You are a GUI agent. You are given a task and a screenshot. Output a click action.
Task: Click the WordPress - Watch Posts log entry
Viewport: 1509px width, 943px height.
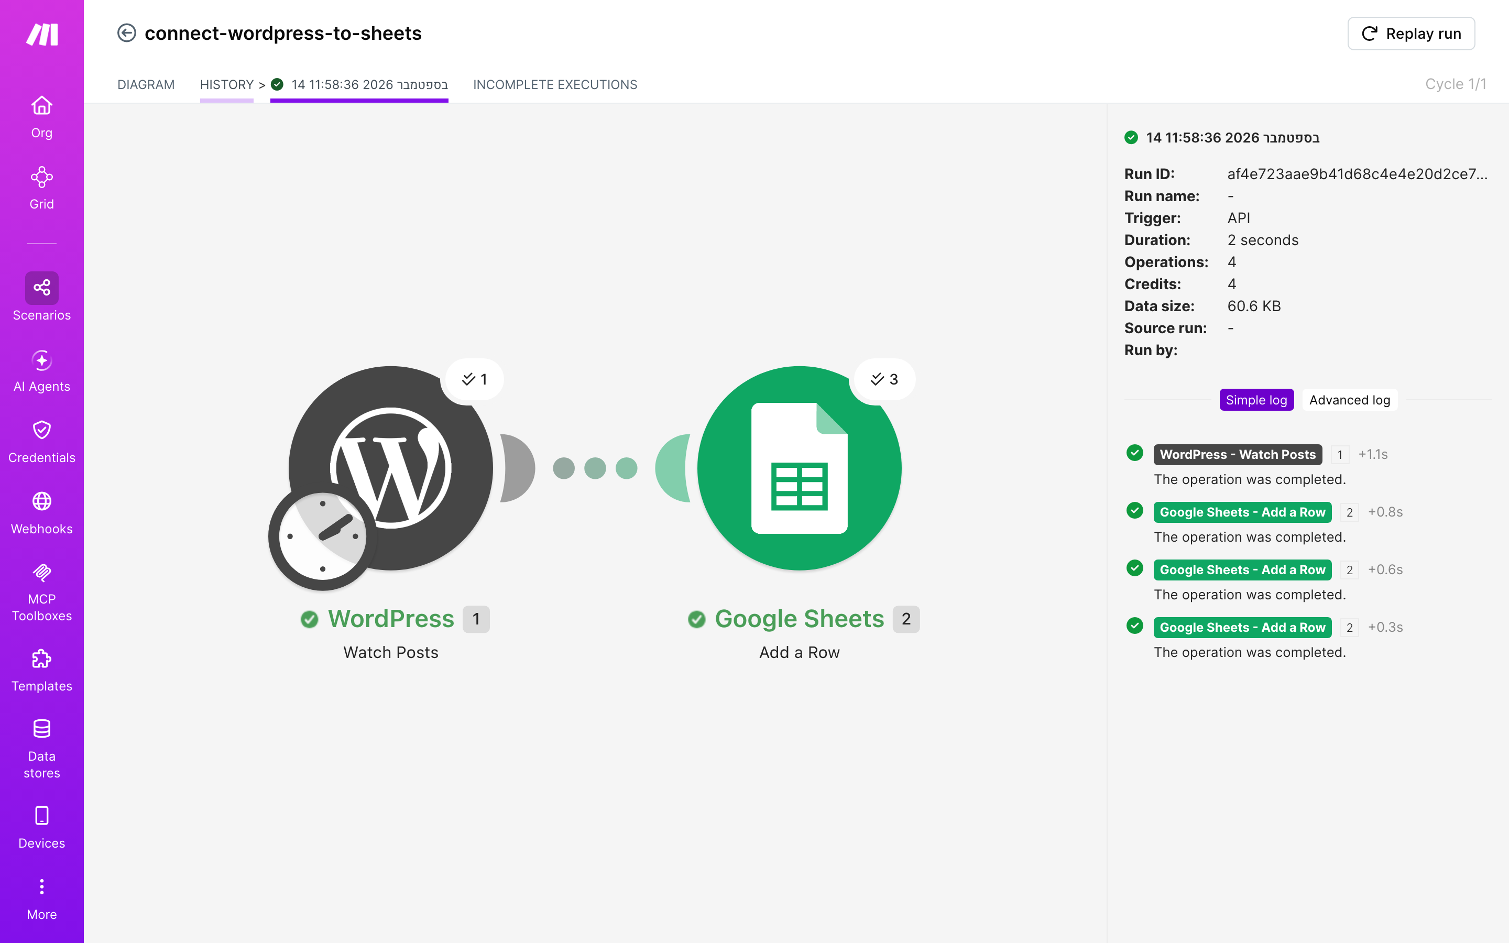(x=1237, y=455)
